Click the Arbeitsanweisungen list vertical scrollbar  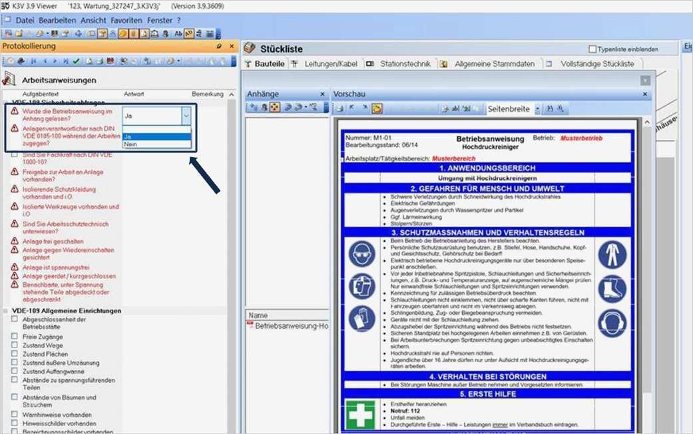click(x=232, y=265)
